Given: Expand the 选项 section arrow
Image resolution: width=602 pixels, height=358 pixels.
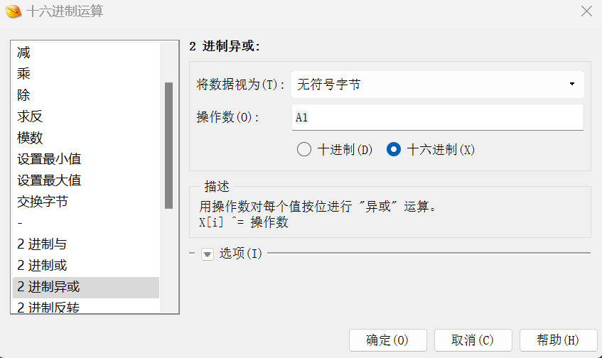Looking at the screenshot, I should tap(208, 254).
